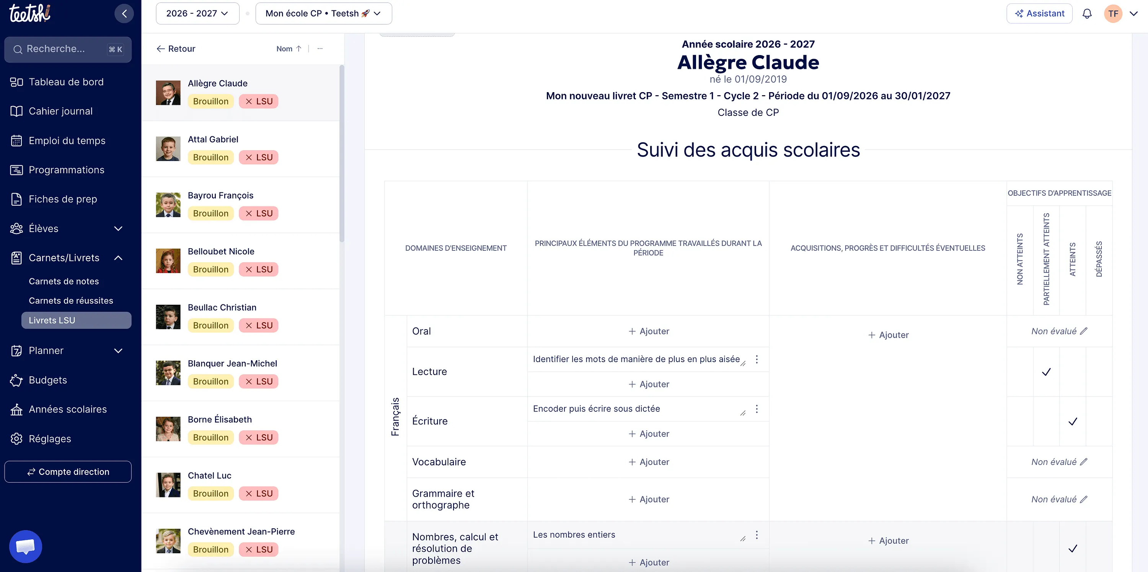Viewport: 1148px width, 572px height.
Task: Edit Grammaire et orthographe Non évalué pencil
Action: [x=1084, y=499]
